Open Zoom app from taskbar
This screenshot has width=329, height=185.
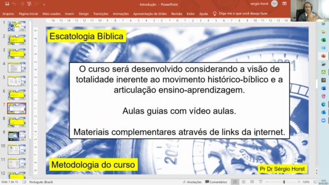[x=323, y=120]
